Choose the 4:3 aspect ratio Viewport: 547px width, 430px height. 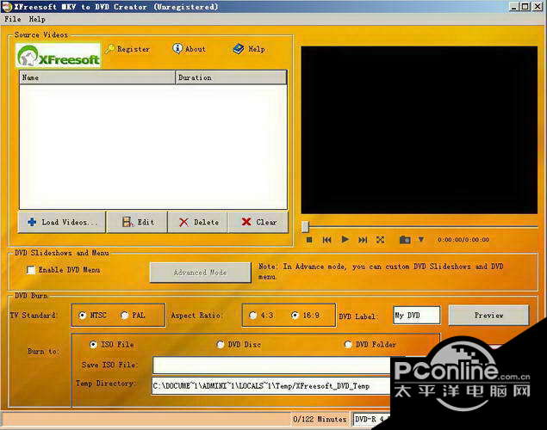[x=253, y=316]
